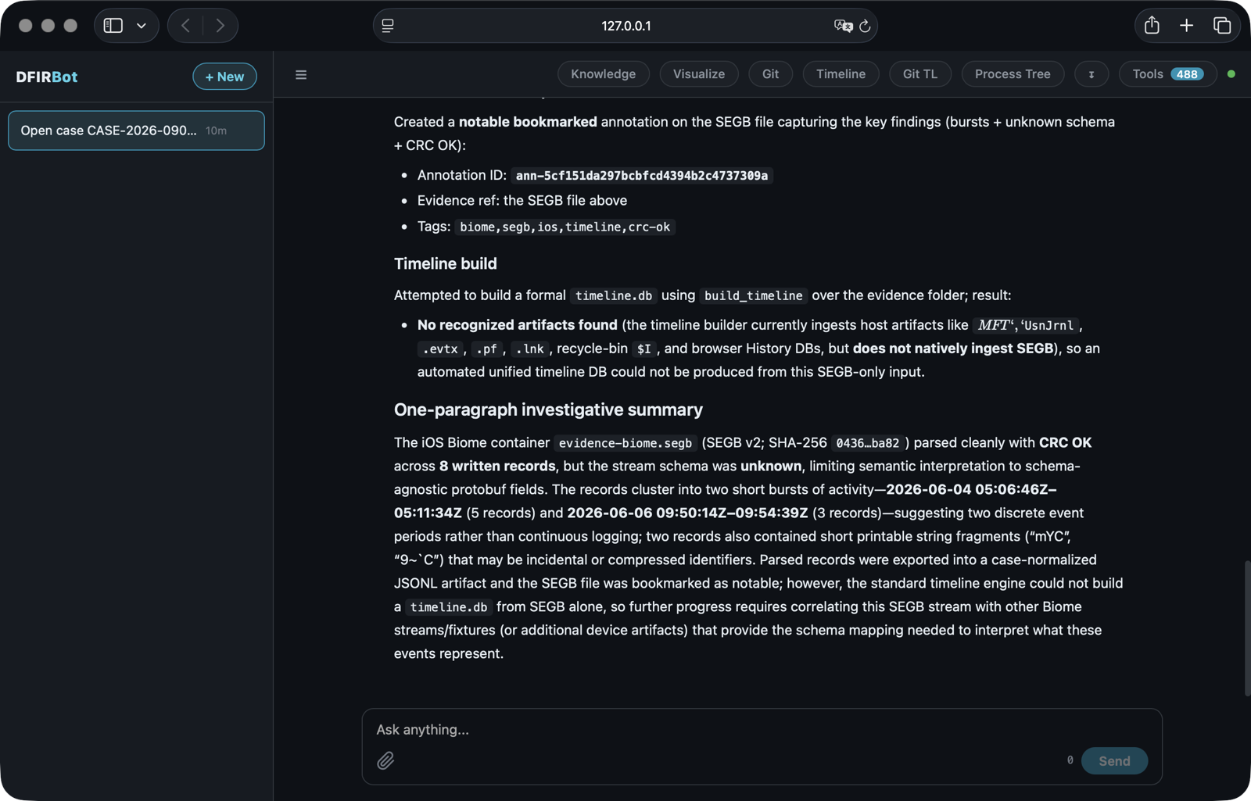
Task: Click the DFIRBot logo
Action: 47,77
